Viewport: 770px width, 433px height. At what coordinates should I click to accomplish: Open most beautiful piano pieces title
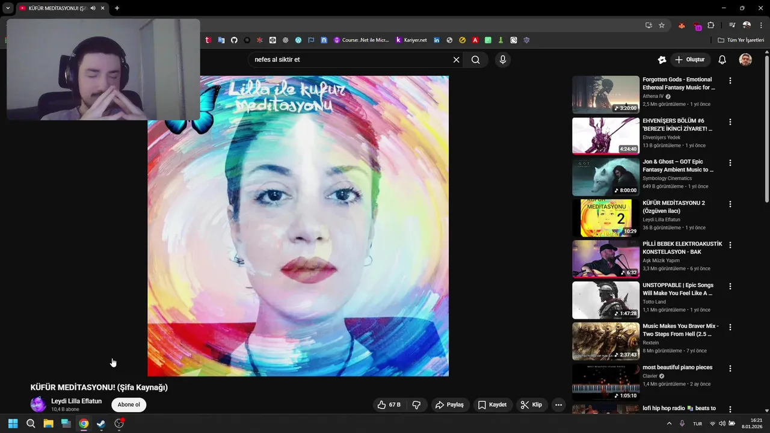[677, 367]
